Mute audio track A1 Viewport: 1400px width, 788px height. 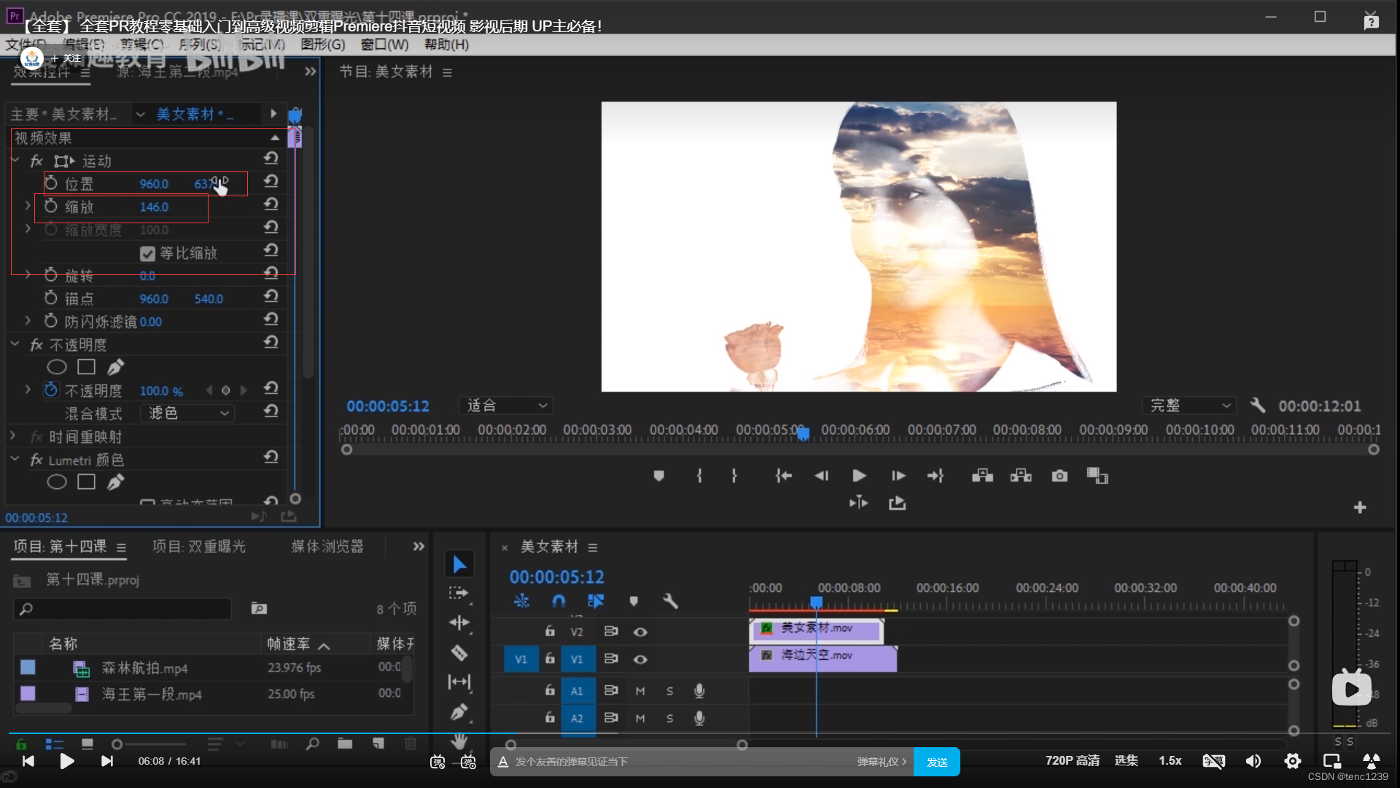640,691
